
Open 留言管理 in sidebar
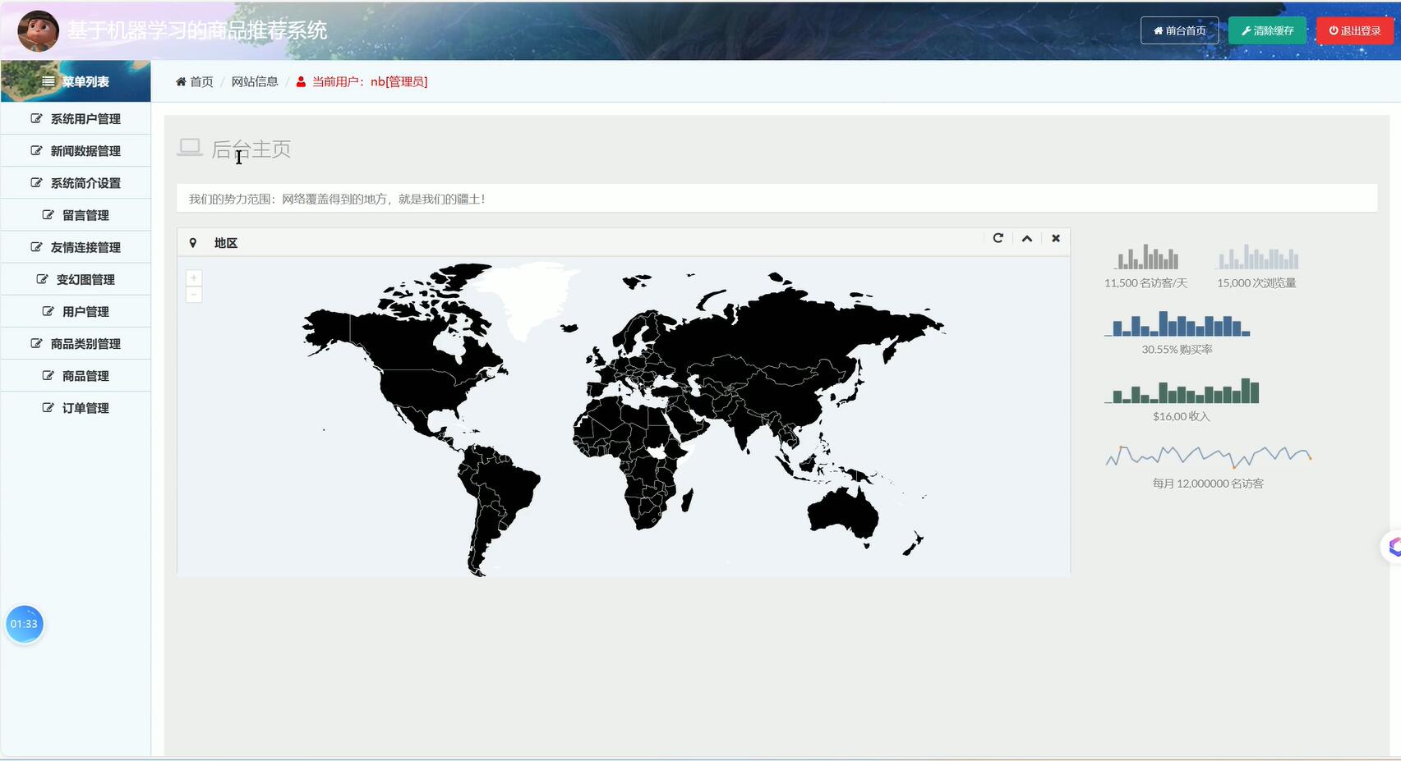(76, 215)
